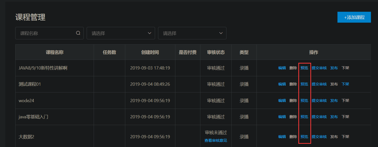The height and width of the screenshot is (147, 378).
Task: Submit 测试课程01 for review
Action: tap(319, 84)
